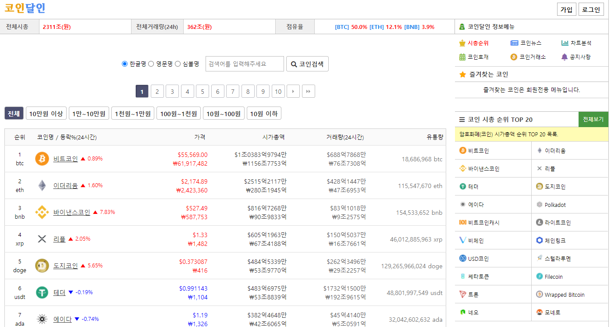Click the 18,686,968 btc supply value

(422, 159)
